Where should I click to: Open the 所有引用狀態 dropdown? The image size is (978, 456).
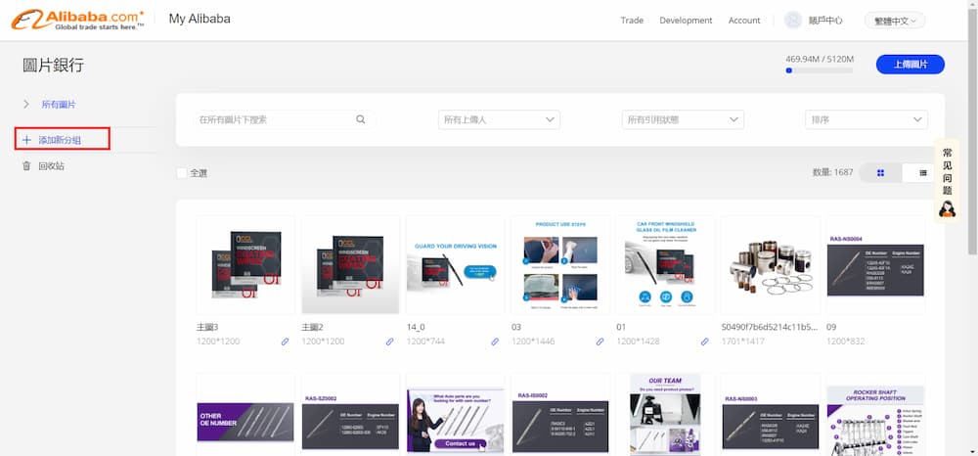click(683, 119)
